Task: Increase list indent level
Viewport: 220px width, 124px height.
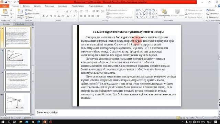Action: coord(97,11)
